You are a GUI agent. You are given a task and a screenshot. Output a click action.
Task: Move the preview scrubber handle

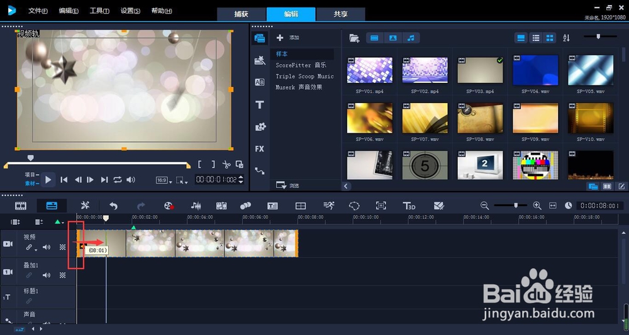pyautogui.click(x=30, y=158)
